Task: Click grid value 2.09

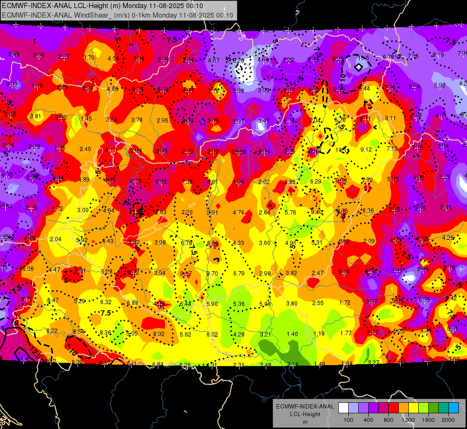Action: tap(369, 241)
